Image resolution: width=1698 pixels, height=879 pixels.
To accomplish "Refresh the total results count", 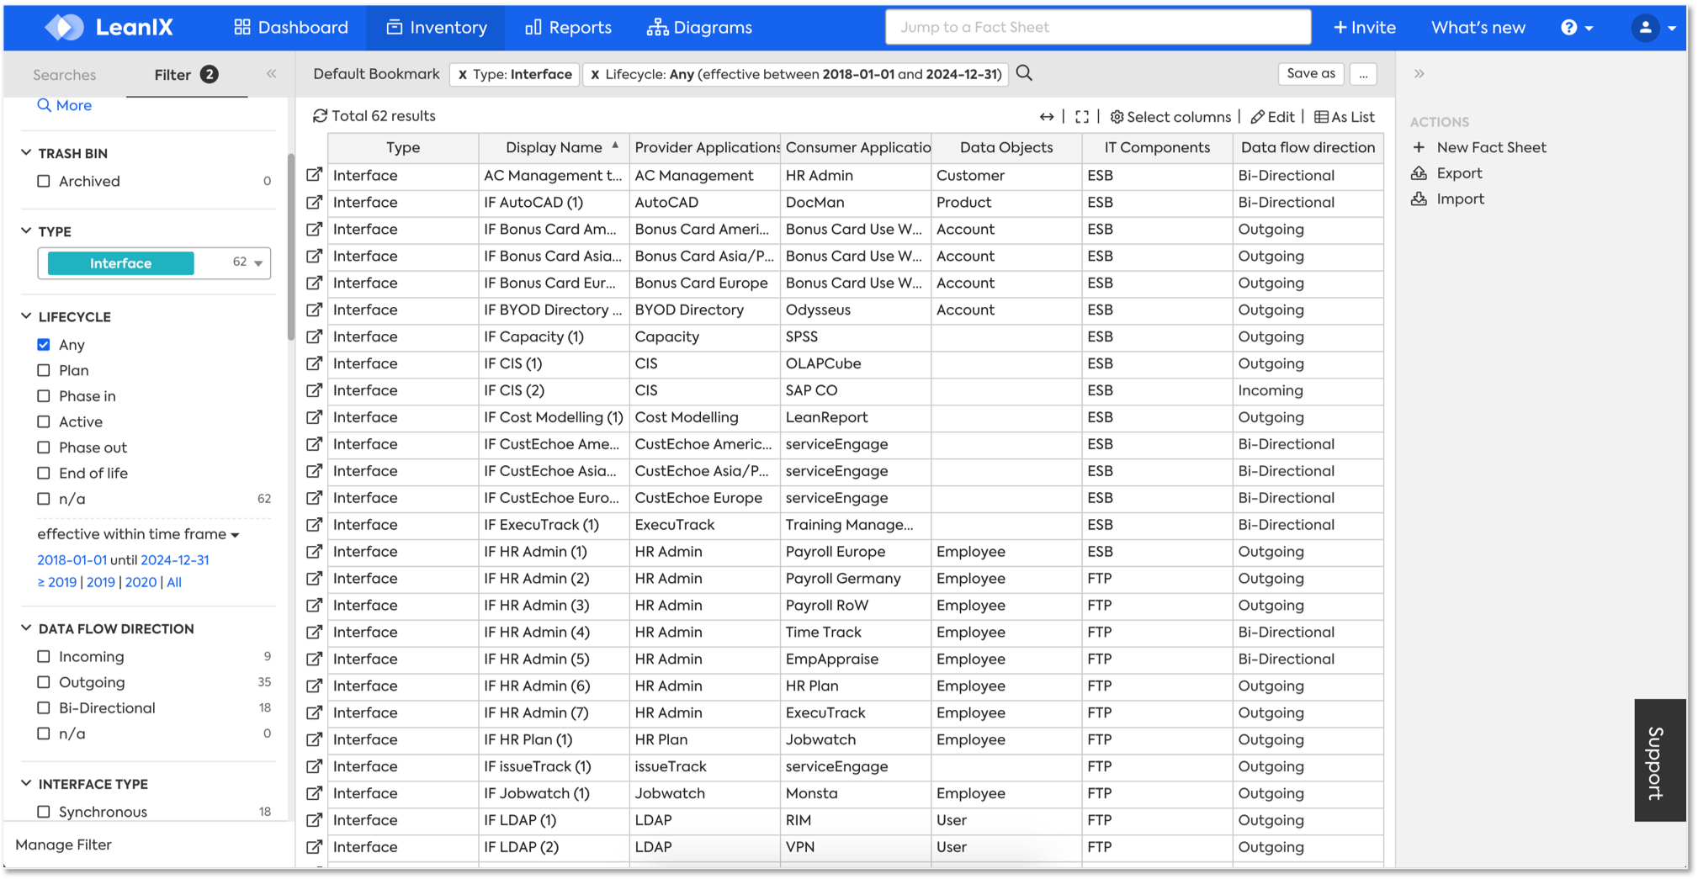I will tap(320, 116).
